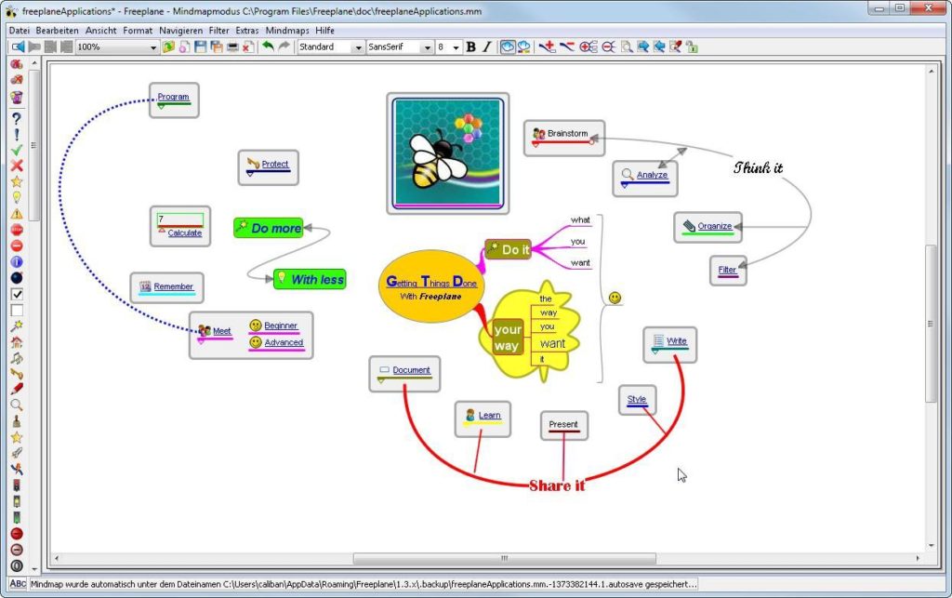The image size is (952, 598).
Task: Click the Brainstorm node link
Action: (x=565, y=133)
